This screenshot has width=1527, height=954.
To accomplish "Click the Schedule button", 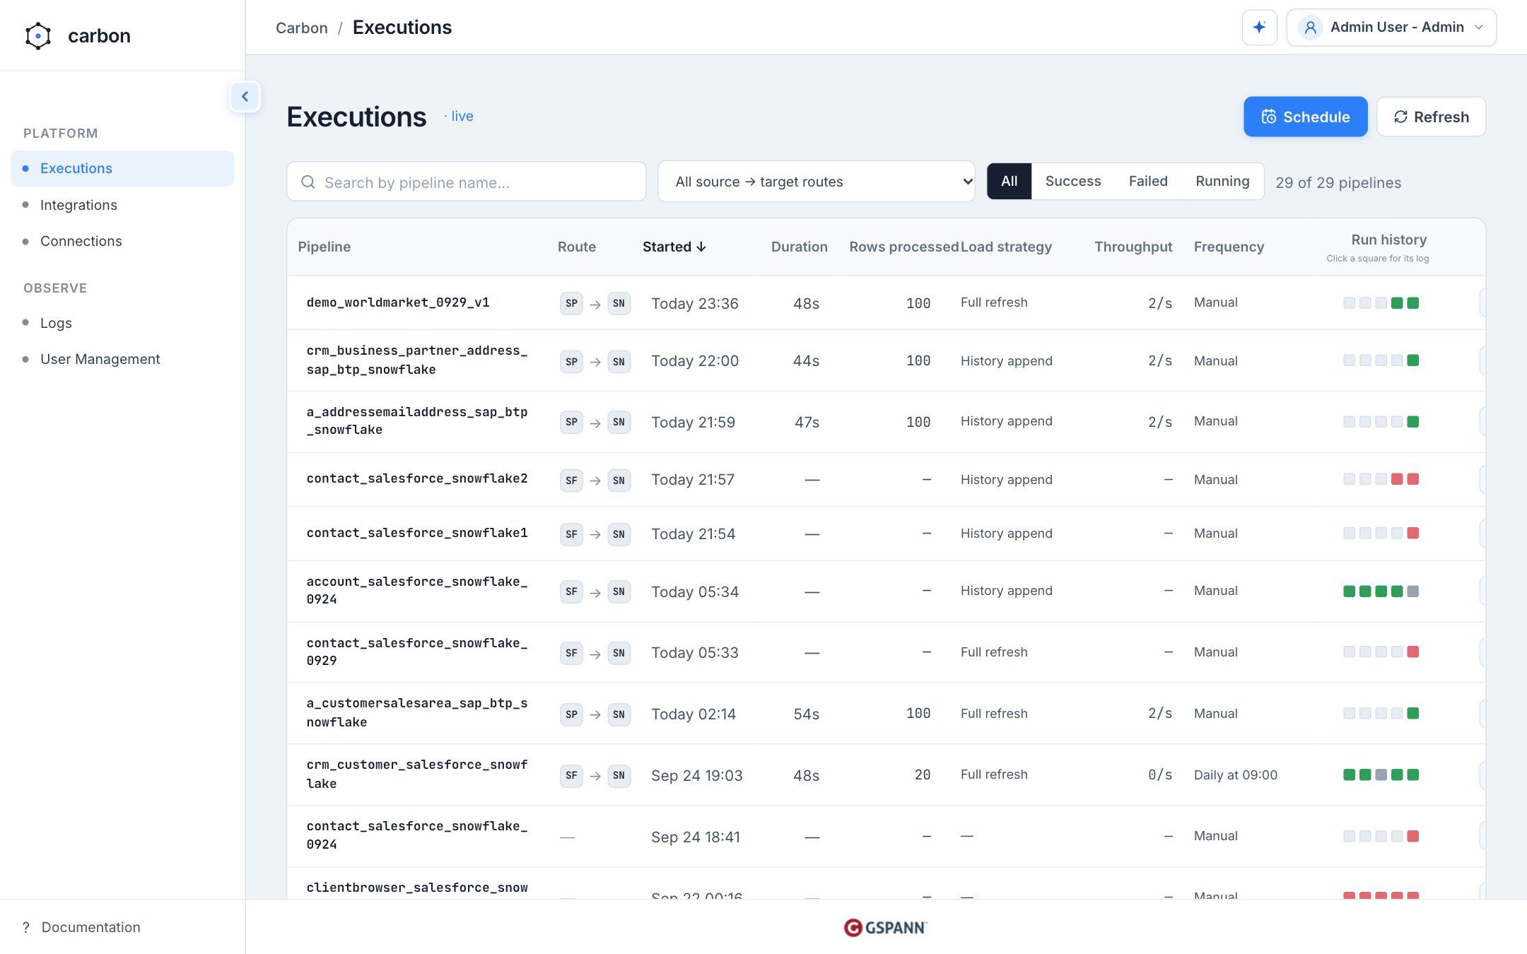I will coord(1305,117).
